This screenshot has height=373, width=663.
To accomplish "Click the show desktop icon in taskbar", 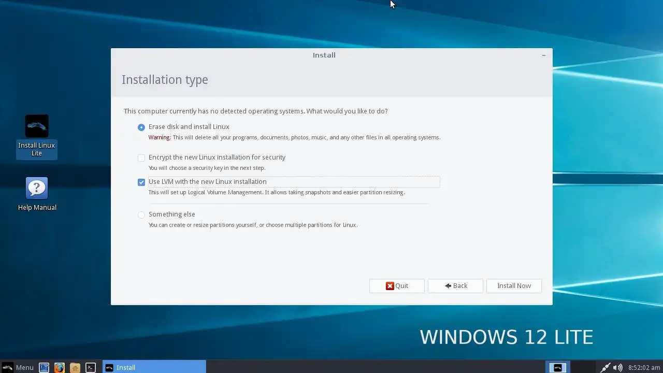I will click(44, 367).
